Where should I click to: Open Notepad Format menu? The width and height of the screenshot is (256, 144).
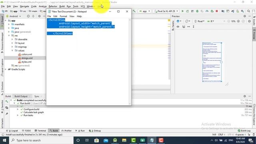[x=63, y=16]
